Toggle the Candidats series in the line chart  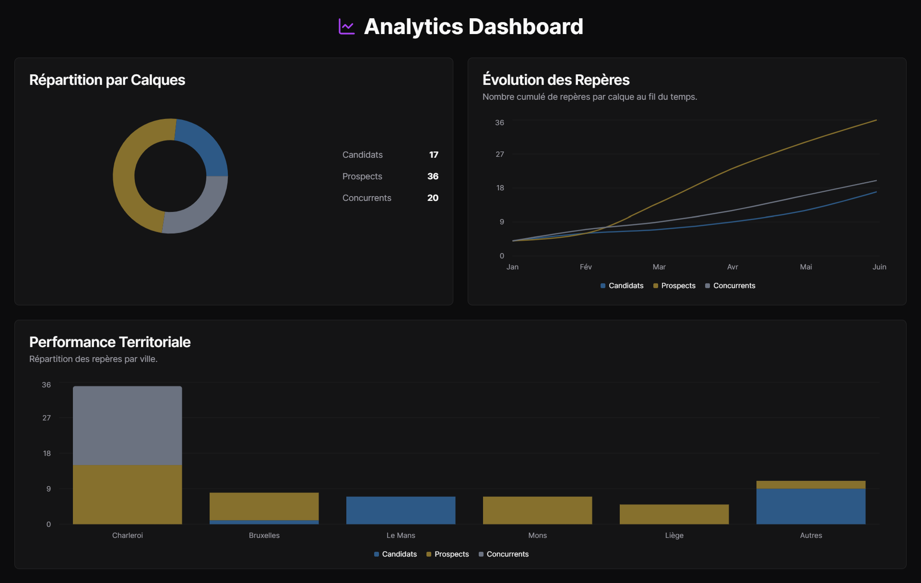622,286
